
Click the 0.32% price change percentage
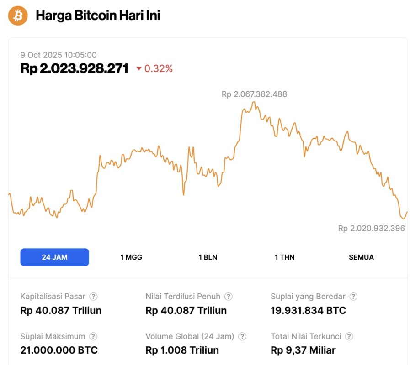point(159,69)
